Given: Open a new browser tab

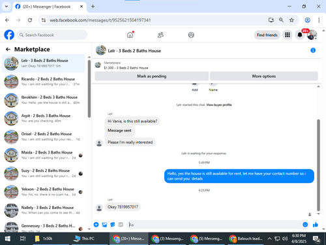Looking at the screenshot, I should point(93,7).
